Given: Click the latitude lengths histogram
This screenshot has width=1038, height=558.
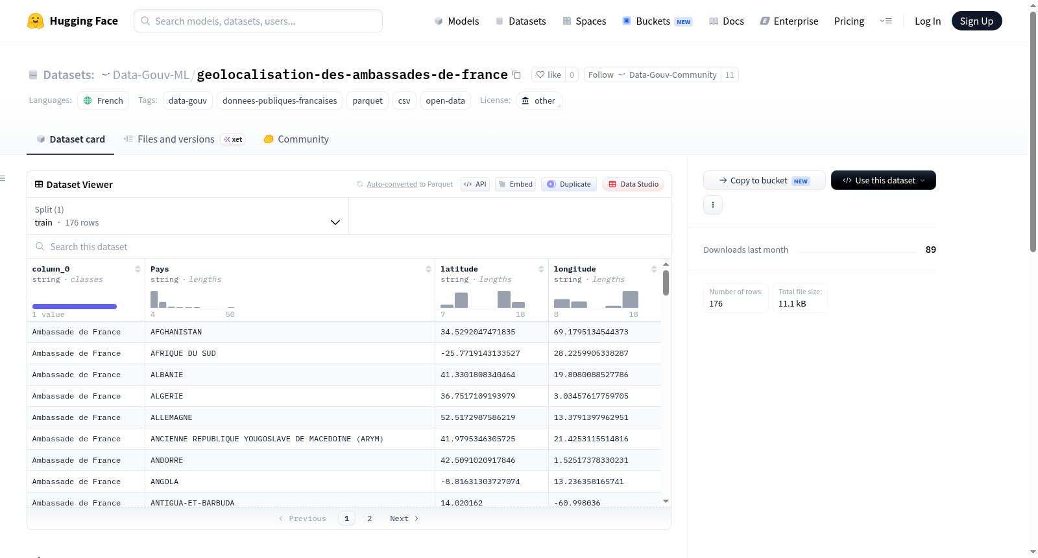Looking at the screenshot, I should [x=483, y=299].
